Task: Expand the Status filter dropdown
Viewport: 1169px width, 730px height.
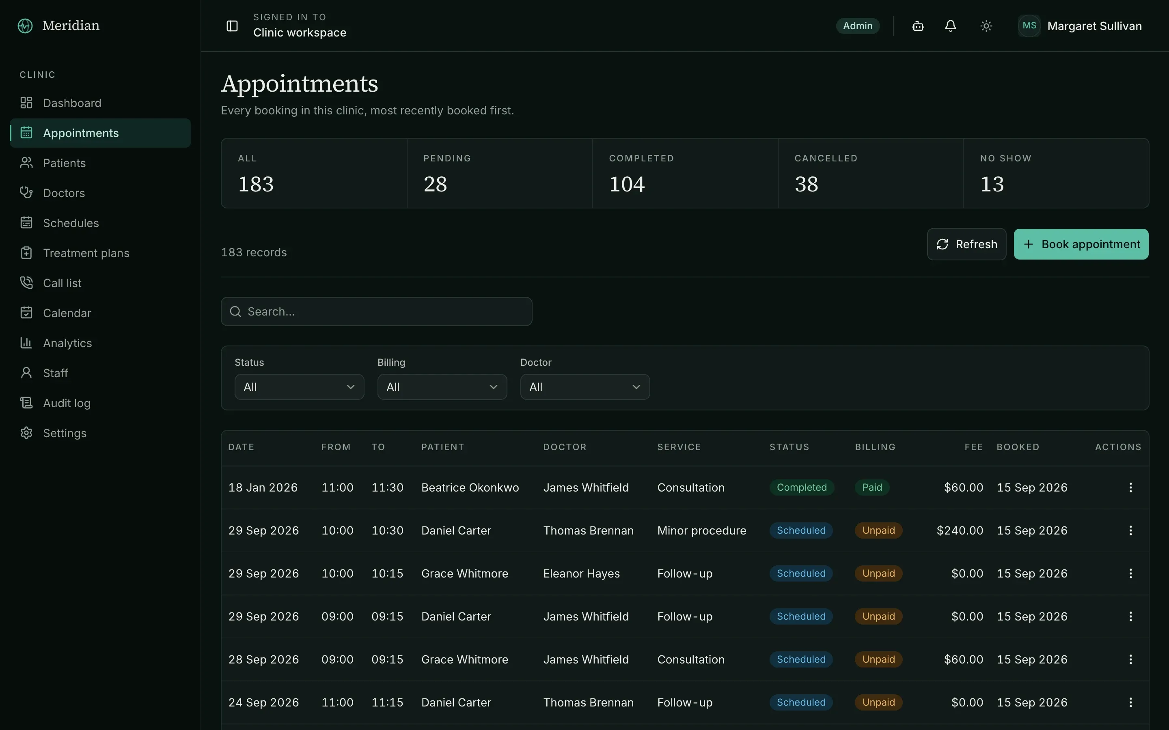Action: pyautogui.click(x=299, y=387)
